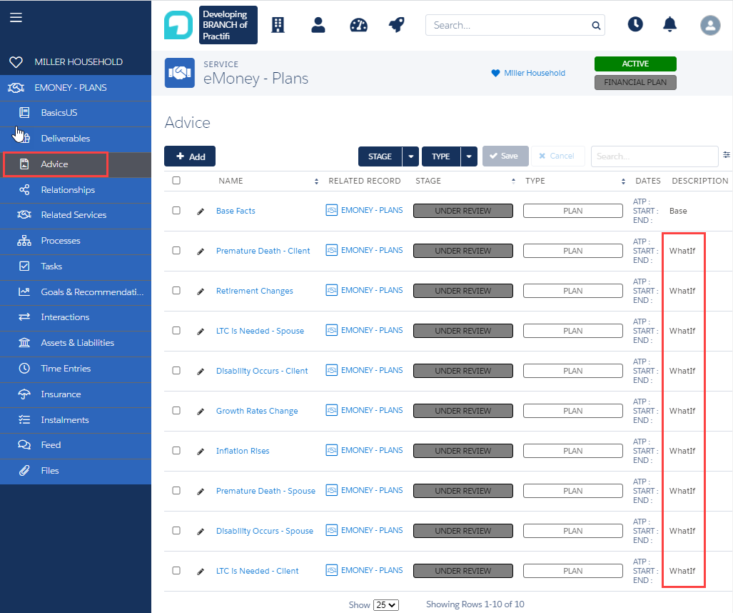Viewport: 733px width, 613px height.
Task: Click the eMoney Plans service handshake icon
Action: tap(180, 73)
